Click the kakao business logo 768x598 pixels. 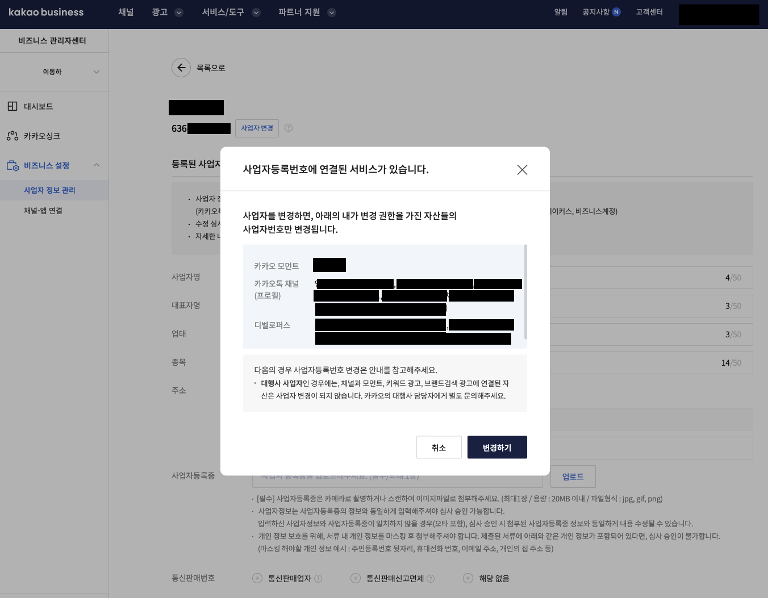point(46,12)
